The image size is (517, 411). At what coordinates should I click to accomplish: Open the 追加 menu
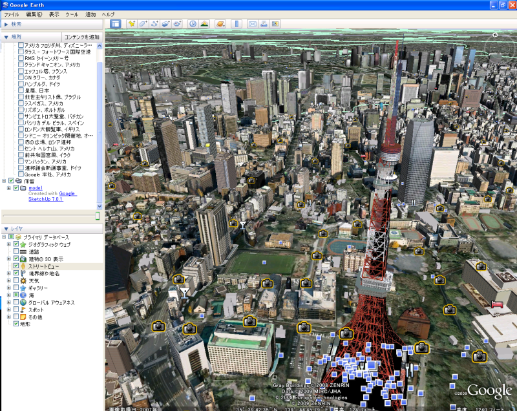[90, 14]
